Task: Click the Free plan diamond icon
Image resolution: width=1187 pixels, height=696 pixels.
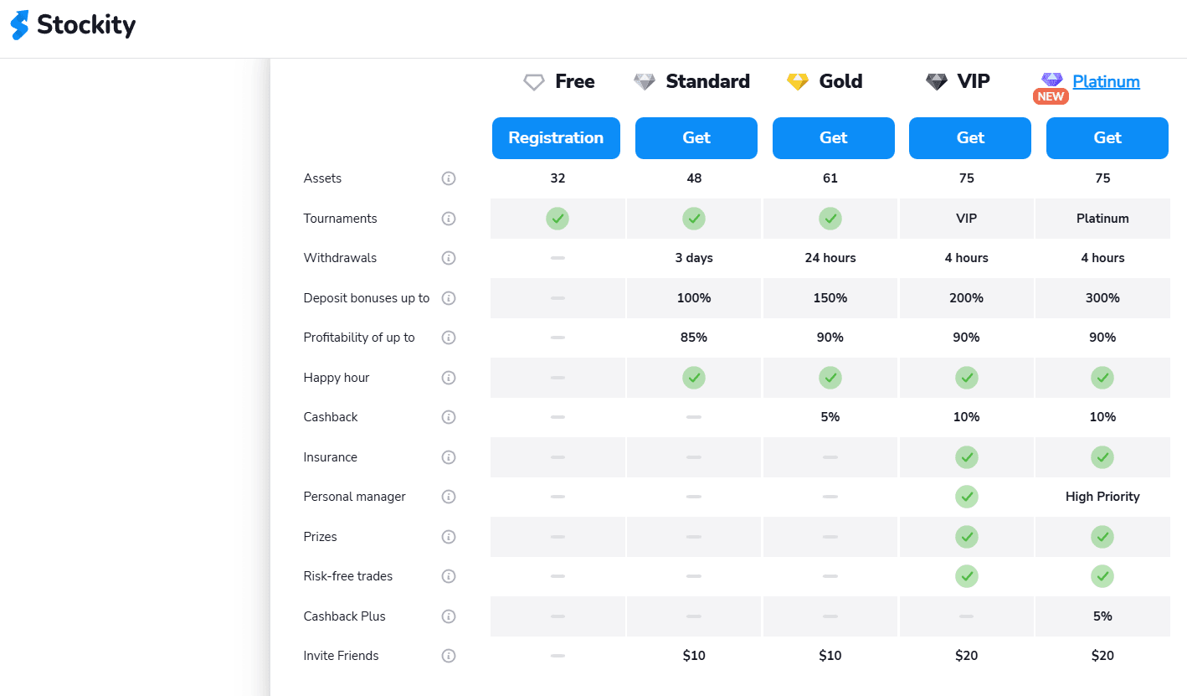Action: click(x=534, y=82)
